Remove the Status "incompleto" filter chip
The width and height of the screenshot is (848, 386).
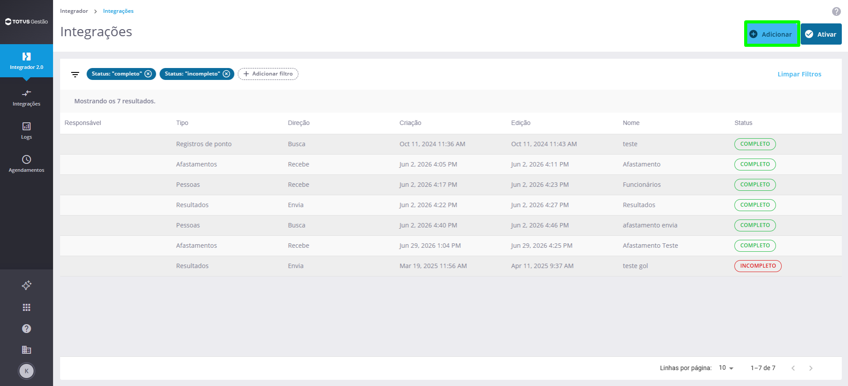tap(226, 74)
